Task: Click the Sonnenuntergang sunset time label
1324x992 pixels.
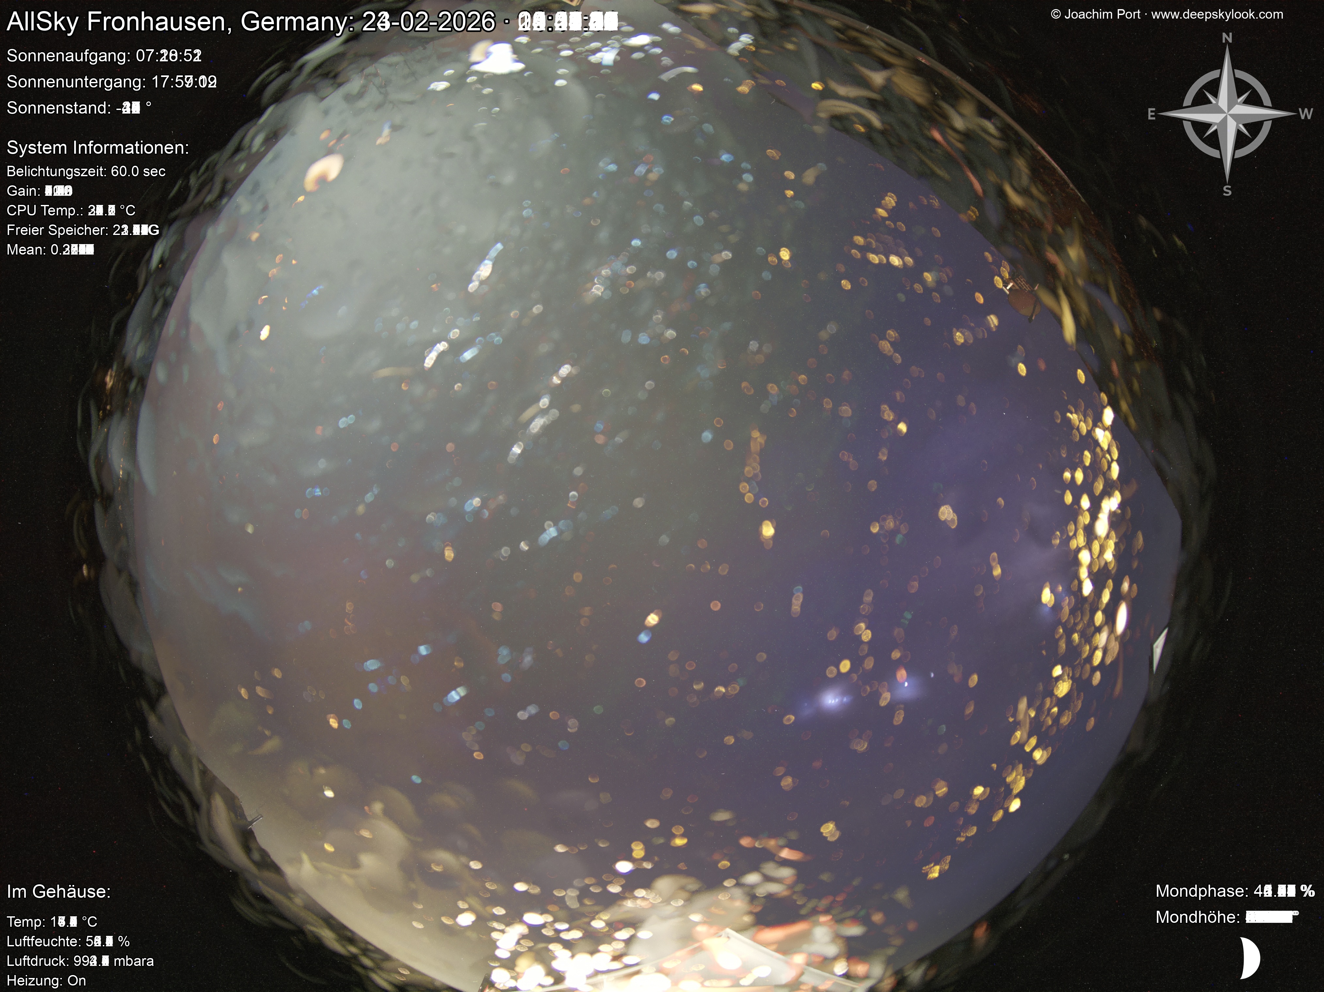Action: (x=111, y=81)
